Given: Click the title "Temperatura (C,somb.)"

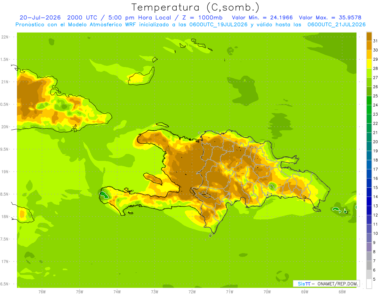Looking at the screenshot, I should (195, 7).
